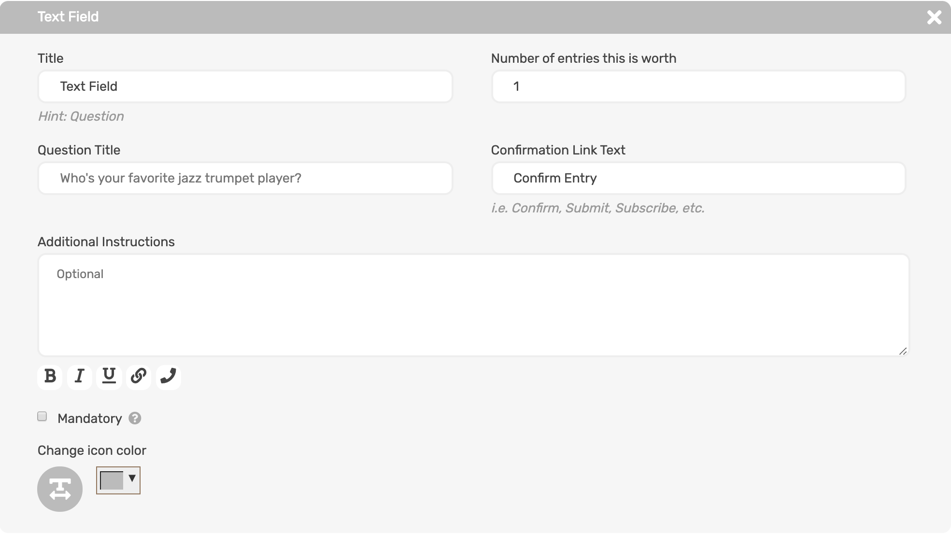Click into the Title input field
951x534 pixels.
click(245, 87)
